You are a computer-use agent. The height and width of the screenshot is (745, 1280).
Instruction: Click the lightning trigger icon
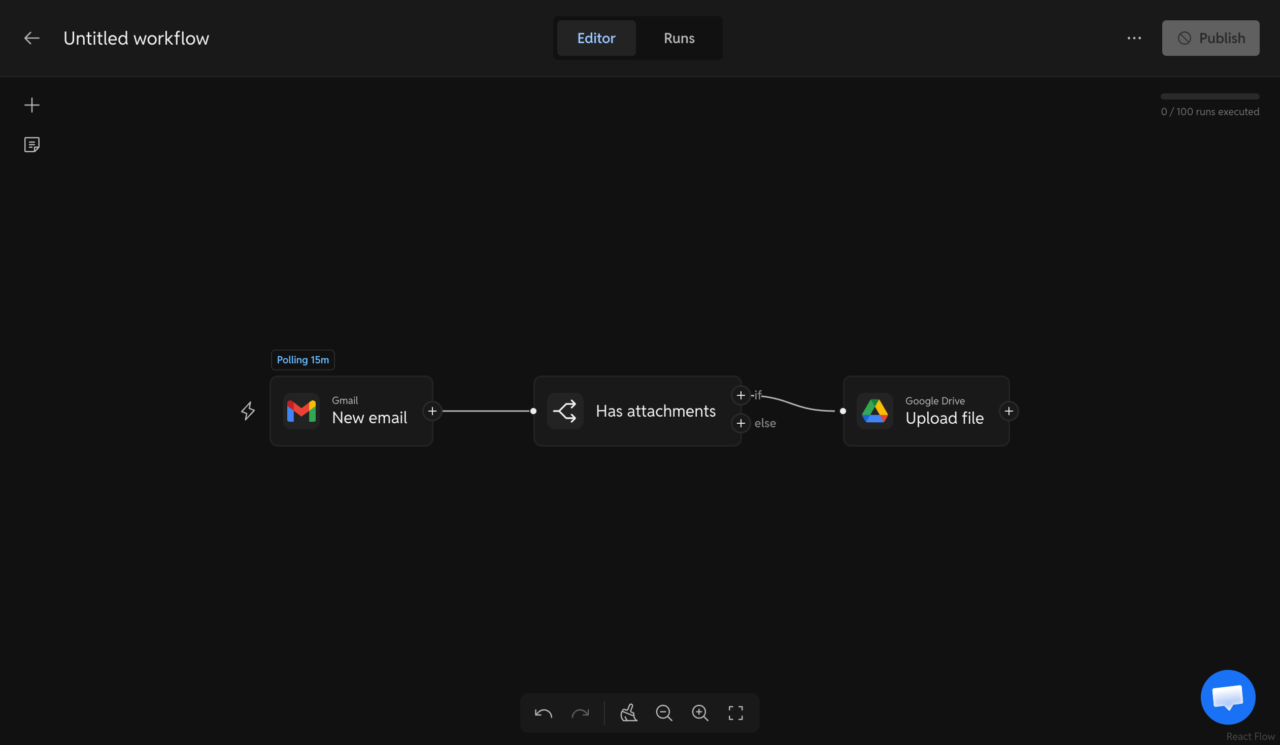(x=248, y=411)
